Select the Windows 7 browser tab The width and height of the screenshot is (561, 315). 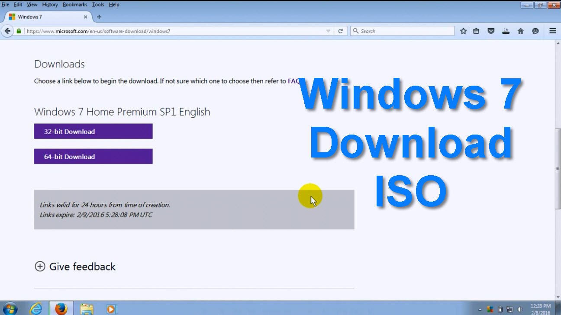click(48, 17)
